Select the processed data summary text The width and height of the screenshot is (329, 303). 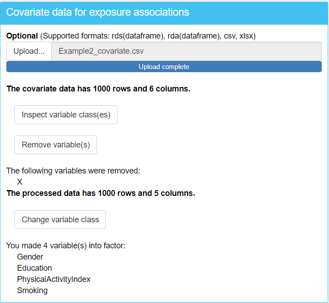click(x=101, y=194)
